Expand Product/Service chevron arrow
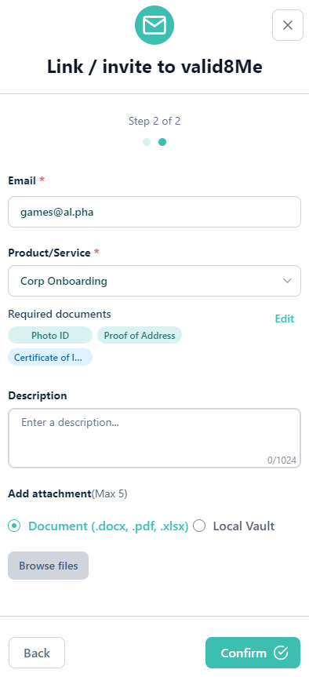The height and width of the screenshot is (677, 309). coord(287,281)
